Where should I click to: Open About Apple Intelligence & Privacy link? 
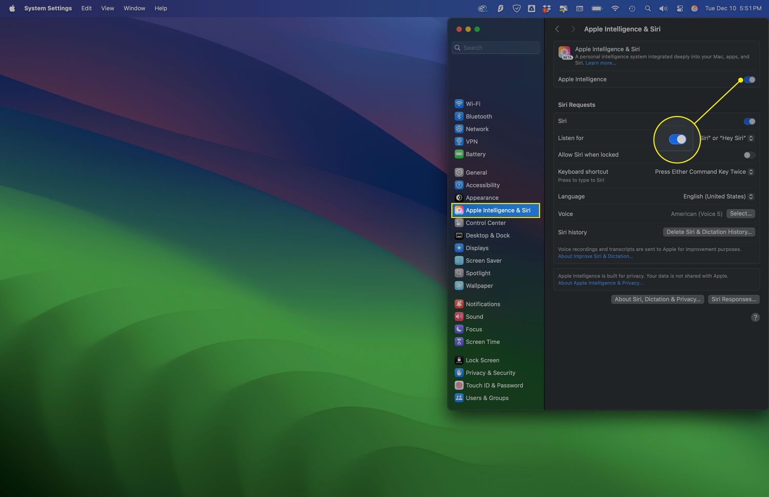(x=600, y=283)
